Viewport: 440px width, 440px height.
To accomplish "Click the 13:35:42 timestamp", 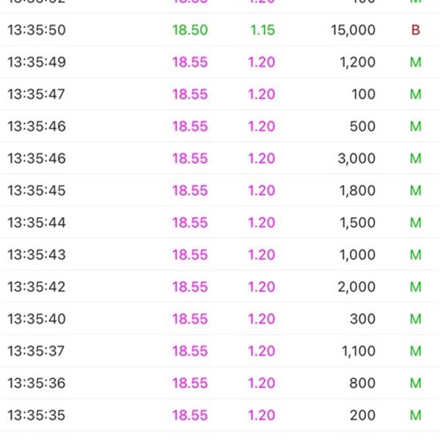I will [37, 287].
